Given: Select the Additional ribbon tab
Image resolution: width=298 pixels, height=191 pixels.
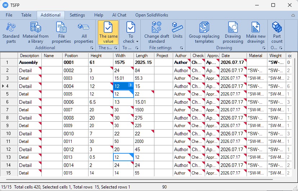Looking at the screenshot, I should (x=50, y=15).
